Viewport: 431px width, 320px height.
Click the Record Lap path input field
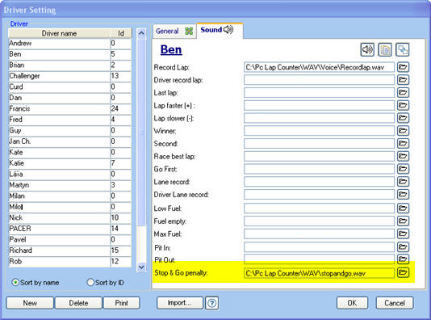(319, 67)
